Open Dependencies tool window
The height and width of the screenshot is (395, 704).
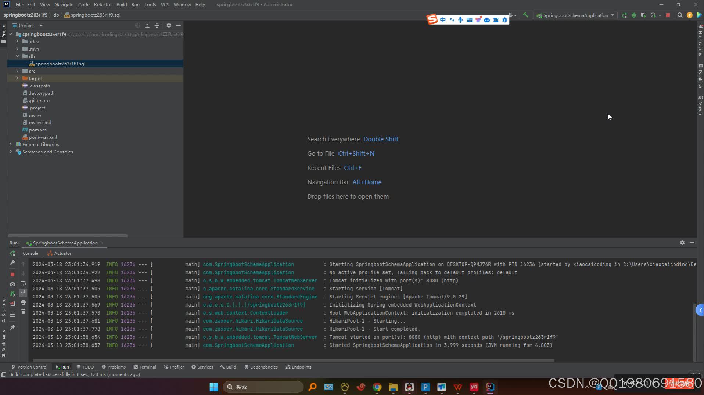pos(261,367)
